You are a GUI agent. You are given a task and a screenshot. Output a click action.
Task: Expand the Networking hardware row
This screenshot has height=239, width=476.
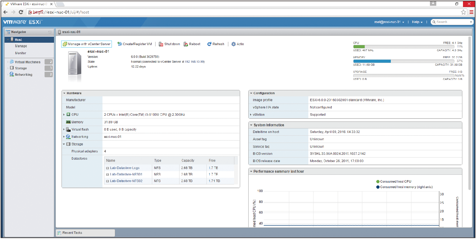(64, 137)
